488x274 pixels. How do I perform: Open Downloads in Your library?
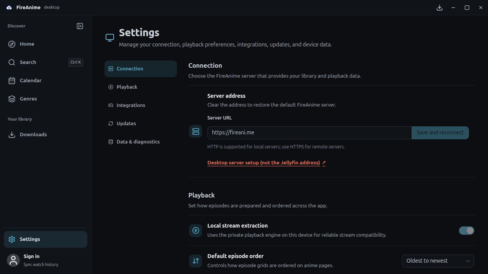(45, 135)
